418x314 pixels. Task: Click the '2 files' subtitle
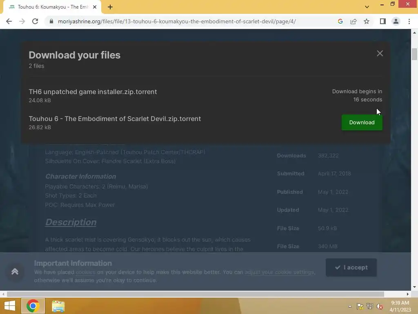click(36, 66)
